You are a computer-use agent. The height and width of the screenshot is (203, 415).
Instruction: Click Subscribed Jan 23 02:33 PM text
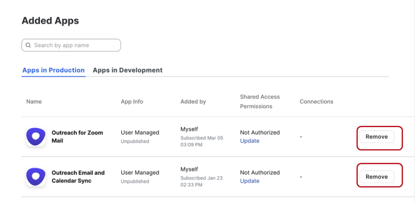pyautogui.click(x=202, y=181)
